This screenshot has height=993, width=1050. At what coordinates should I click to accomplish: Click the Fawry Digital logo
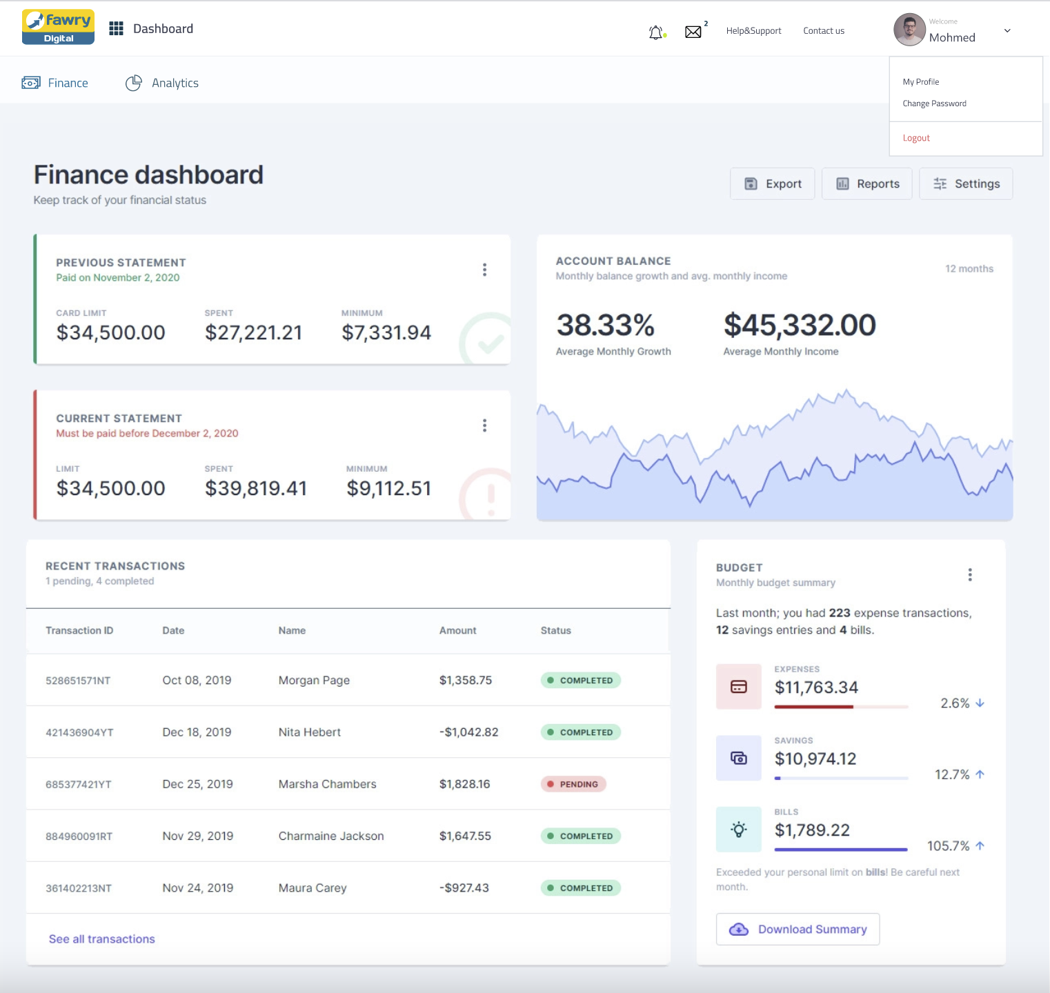click(58, 27)
